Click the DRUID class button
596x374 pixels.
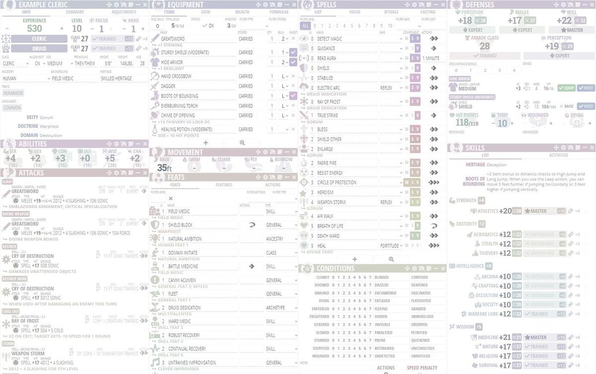(39, 49)
